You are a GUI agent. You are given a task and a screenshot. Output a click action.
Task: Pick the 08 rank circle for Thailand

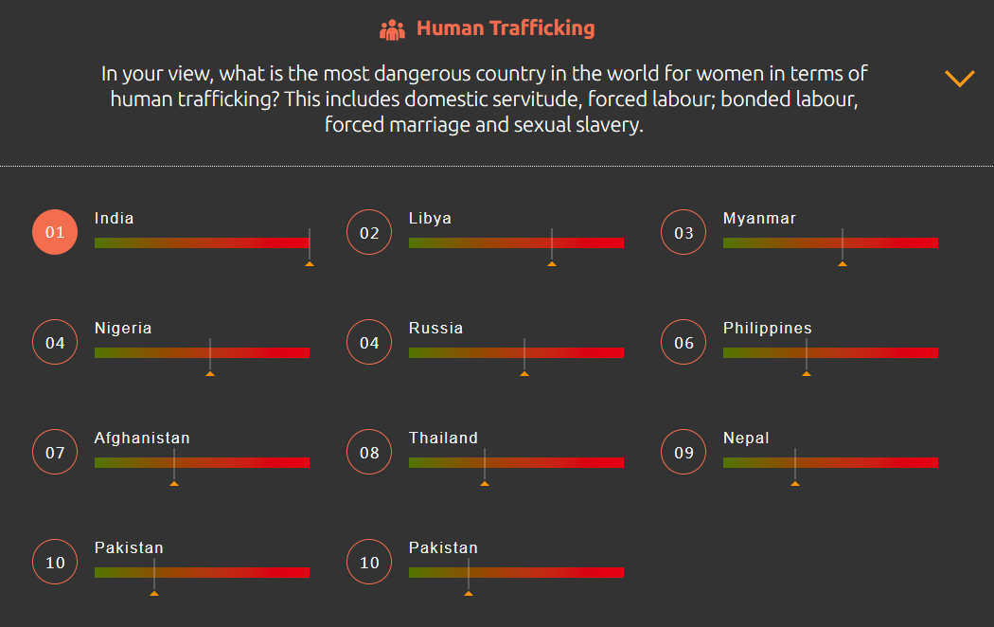(x=369, y=453)
